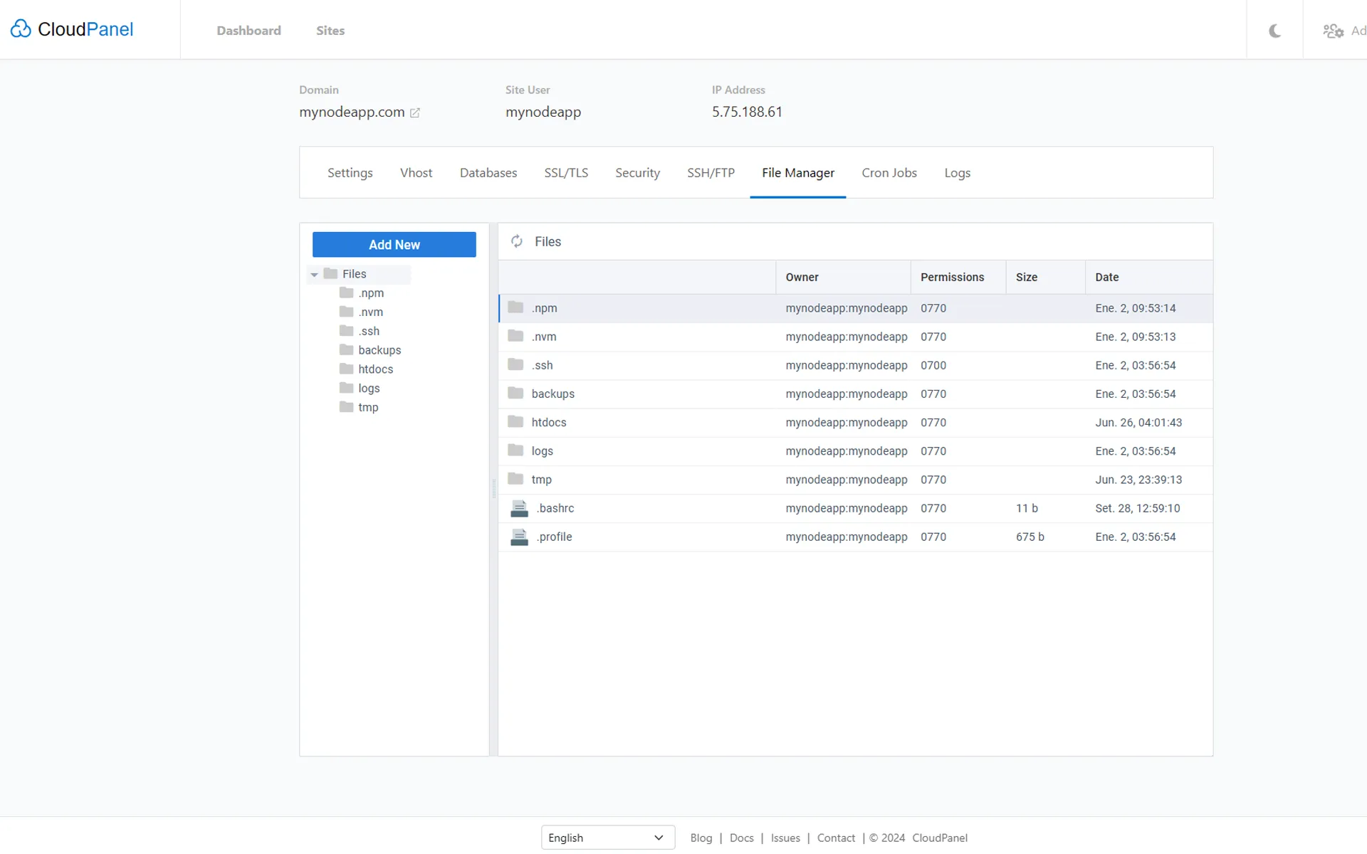Go to Dashboard in top navigation
This screenshot has height=854, width=1367.
[x=248, y=31]
